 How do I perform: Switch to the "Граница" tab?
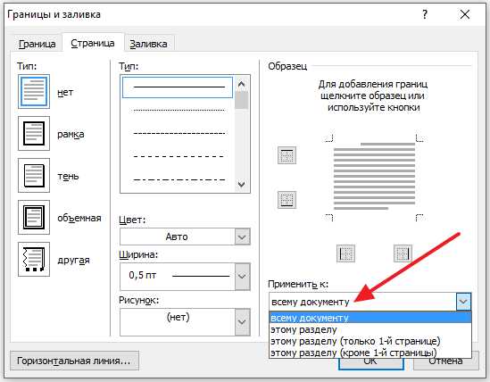click(37, 44)
